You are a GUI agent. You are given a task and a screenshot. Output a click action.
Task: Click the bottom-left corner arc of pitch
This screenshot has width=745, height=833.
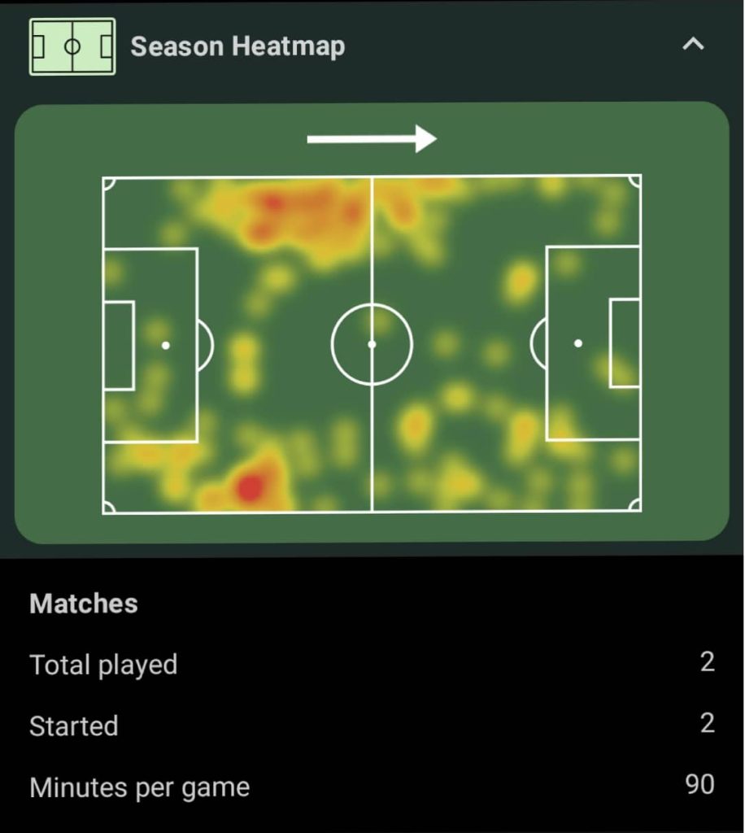[x=109, y=507]
